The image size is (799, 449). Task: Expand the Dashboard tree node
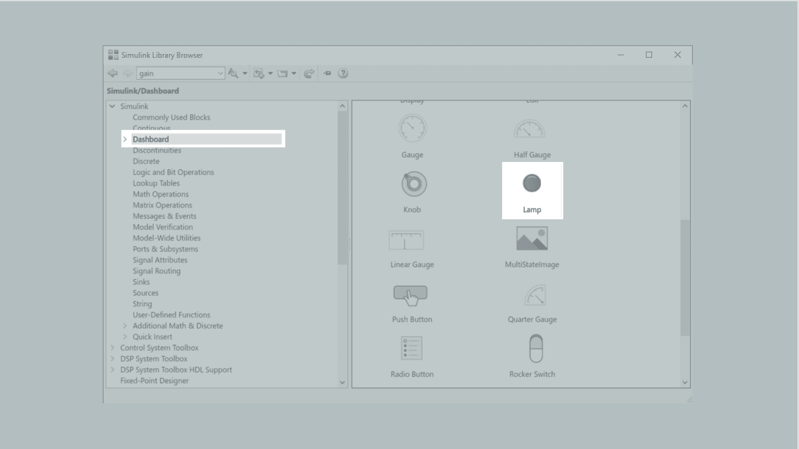[x=125, y=139]
